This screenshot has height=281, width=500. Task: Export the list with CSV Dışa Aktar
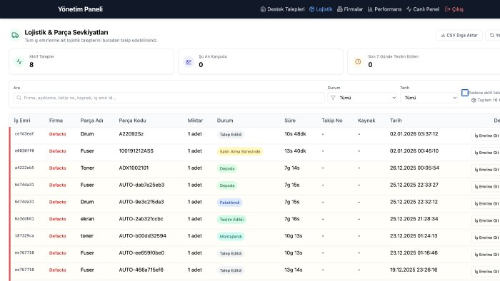[459, 36]
